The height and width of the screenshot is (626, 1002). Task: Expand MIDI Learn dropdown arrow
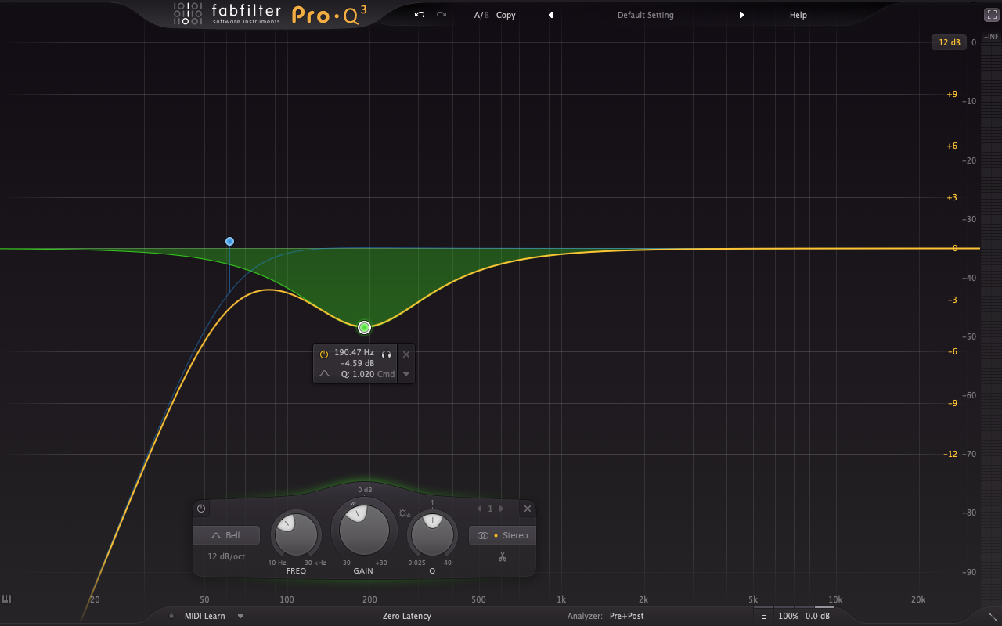point(240,616)
